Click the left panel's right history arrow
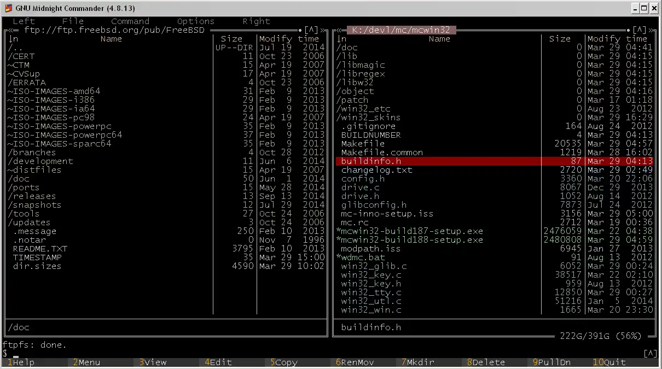The width and height of the screenshot is (662, 369). [322, 30]
